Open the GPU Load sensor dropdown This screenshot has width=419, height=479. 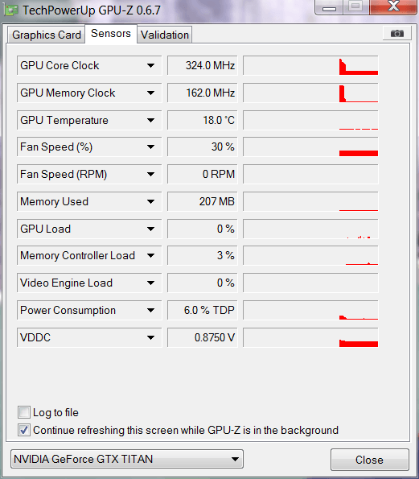(x=150, y=229)
